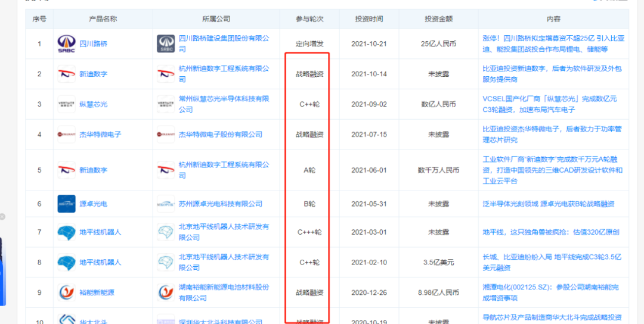Click the 杰华特微电子股份有限公司 company logo
The height and width of the screenshot is (324, 644).
point(166,134)
